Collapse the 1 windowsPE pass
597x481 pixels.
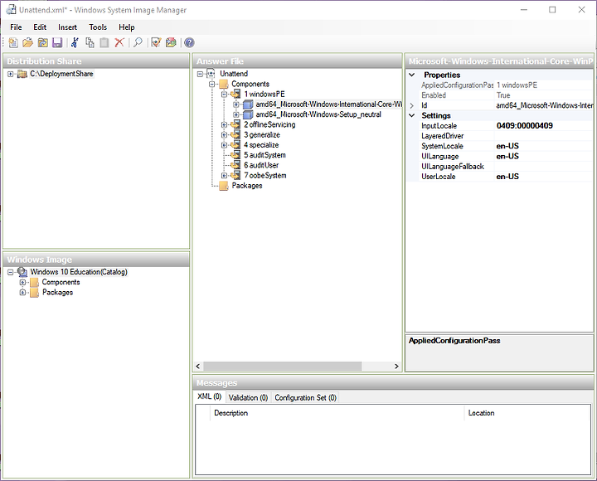point(224,95)
